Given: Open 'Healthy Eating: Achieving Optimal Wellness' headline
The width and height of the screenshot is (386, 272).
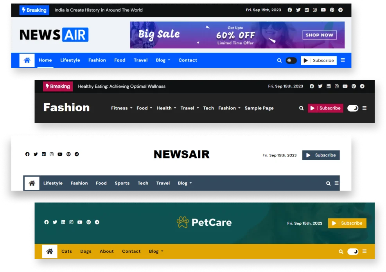Looking at the screenshot, I should (122, 86).
